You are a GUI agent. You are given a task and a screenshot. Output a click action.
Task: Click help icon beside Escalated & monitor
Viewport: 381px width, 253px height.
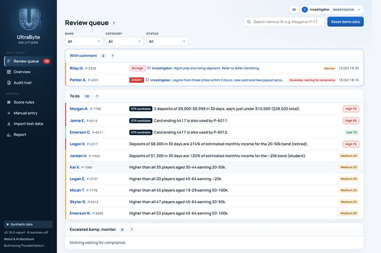click(x=131, y=229)
